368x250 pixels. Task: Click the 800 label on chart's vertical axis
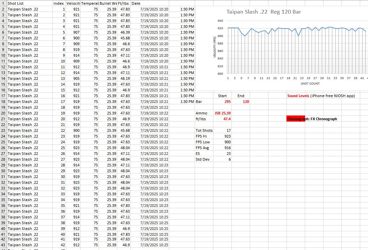point(220,74)
